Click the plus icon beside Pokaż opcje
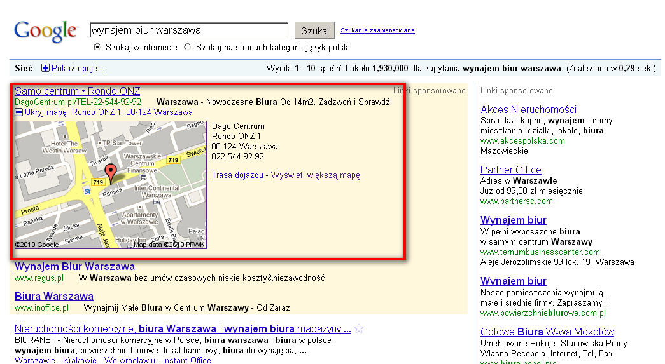This screenshot has width=665, height=364. coord(45,68)
